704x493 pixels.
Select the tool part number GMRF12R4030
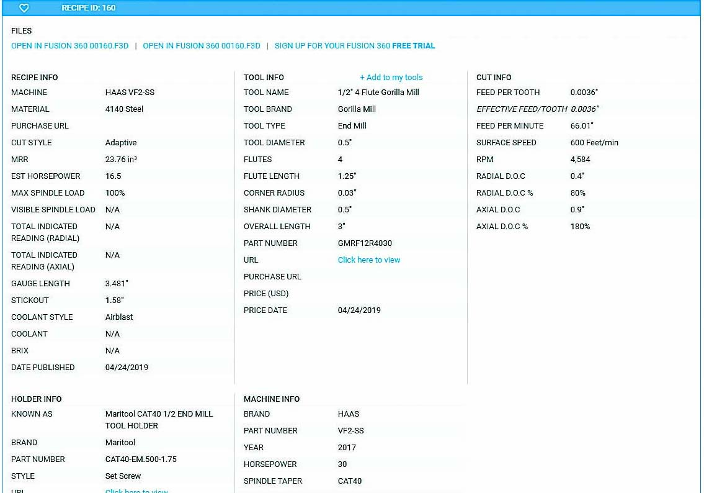coord(365,243)
